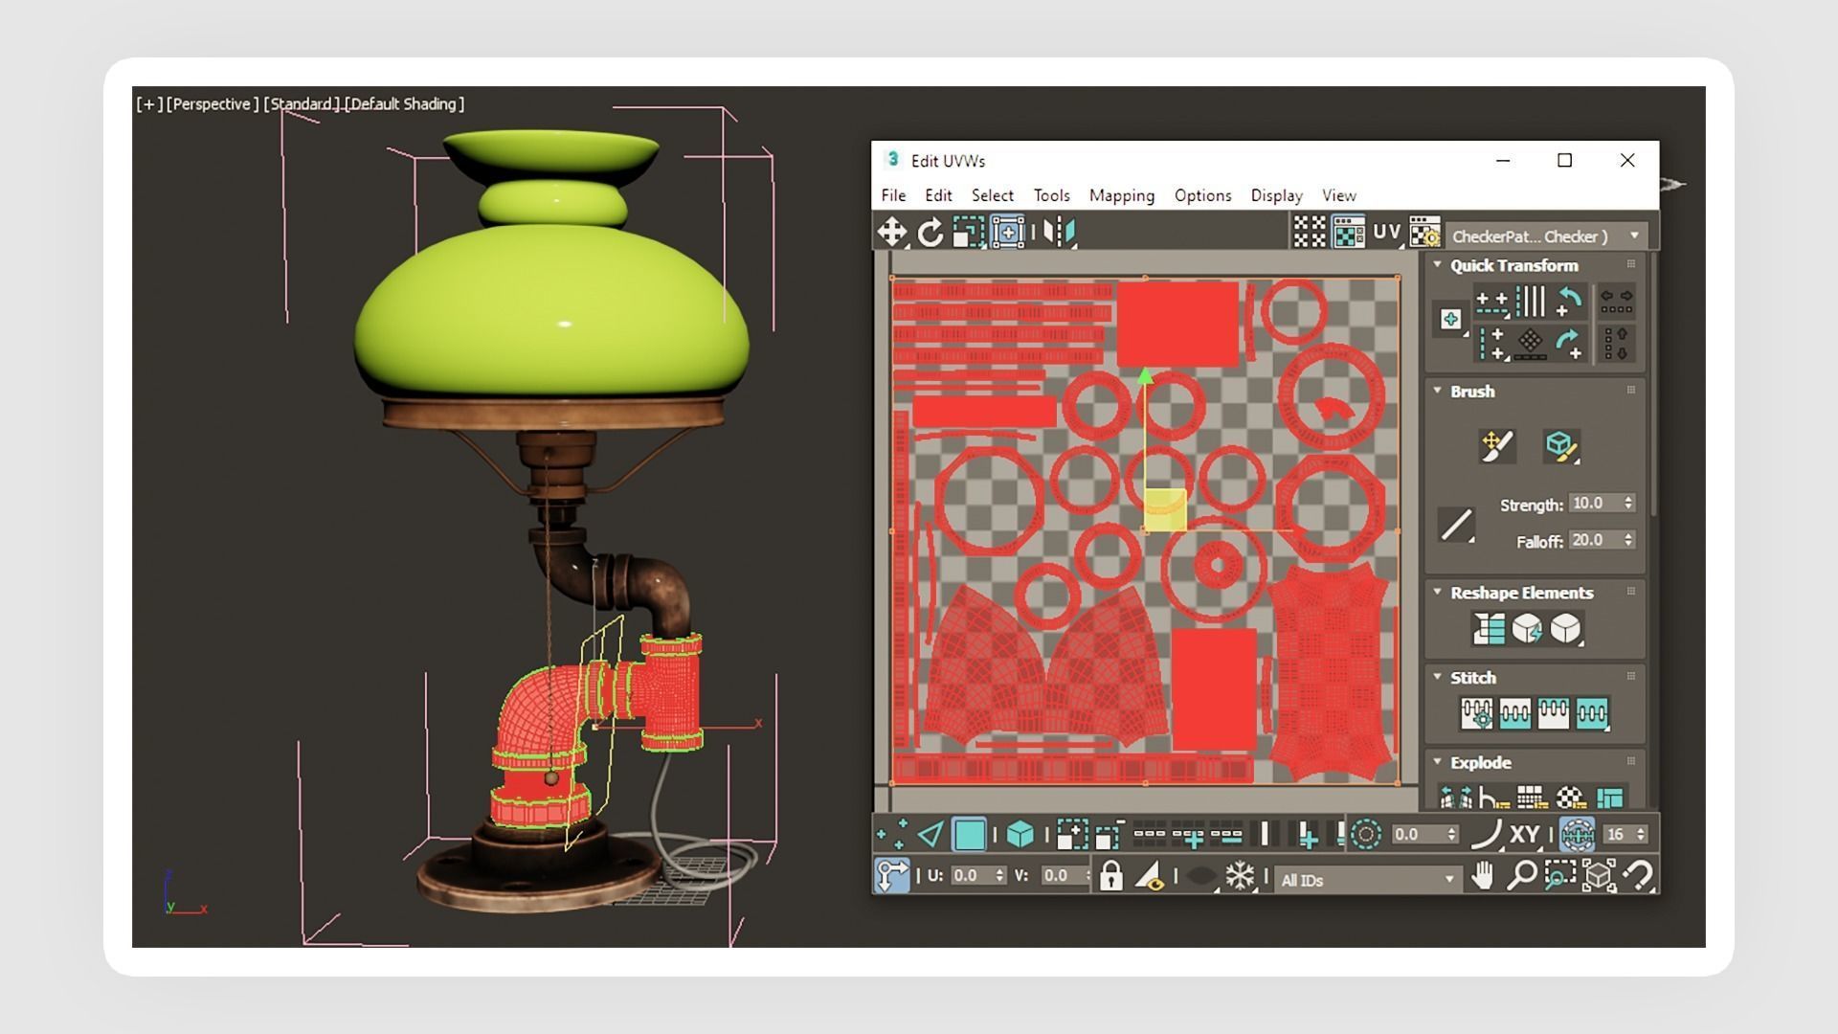Toggle Show Map checker display button
This screenshot has width=1838, height=1034.
(x=1348, y=233)
